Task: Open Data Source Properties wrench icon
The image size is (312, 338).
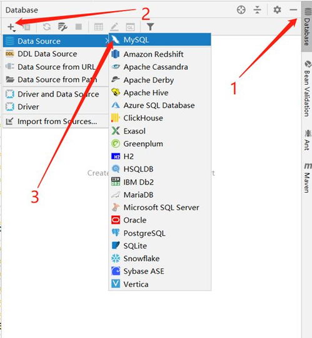Action: click(x=63, y=27)
